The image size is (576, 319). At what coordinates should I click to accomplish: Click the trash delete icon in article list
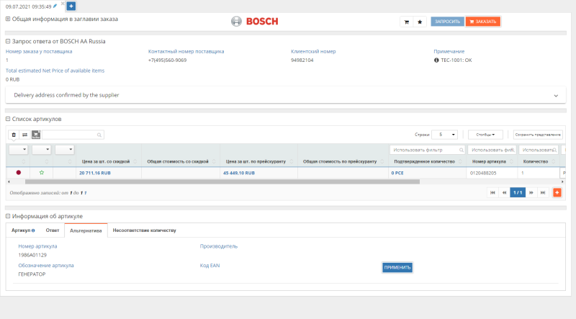tap(13, 135)
